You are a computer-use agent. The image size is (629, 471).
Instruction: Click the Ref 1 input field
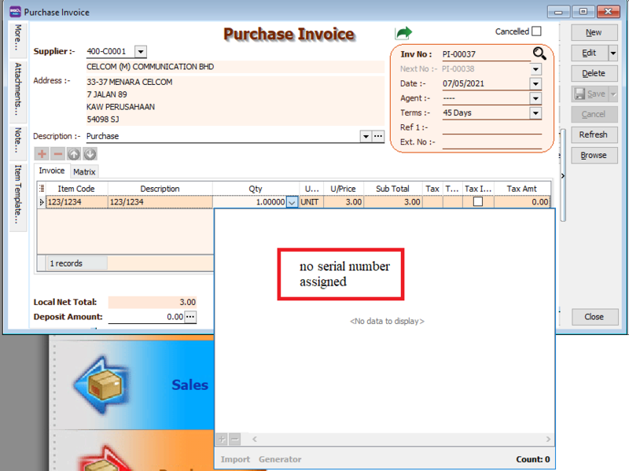(491, 127)
